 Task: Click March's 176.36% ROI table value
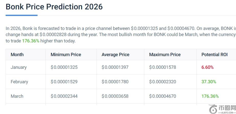pos(210,96)
